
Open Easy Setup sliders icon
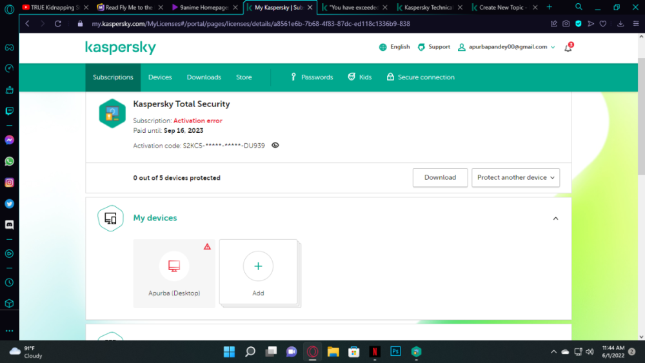(x=636, y=24)
